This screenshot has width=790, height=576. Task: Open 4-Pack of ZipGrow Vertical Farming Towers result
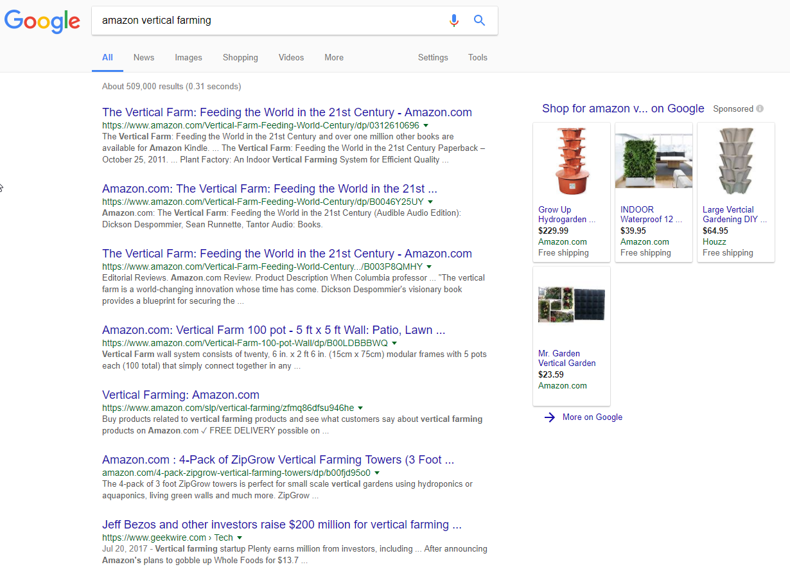tap(278, 460)
